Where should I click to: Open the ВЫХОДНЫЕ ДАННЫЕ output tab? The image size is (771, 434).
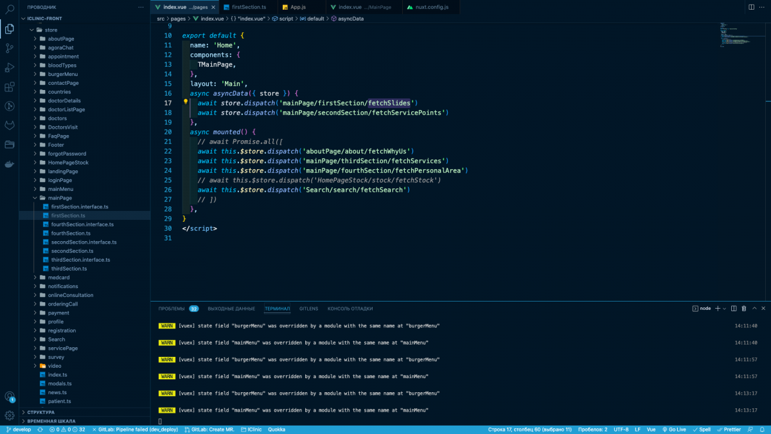point(231,309)
